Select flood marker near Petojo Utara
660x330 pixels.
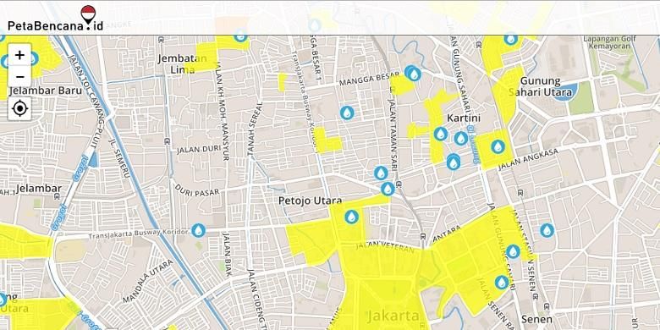(351, 217)
